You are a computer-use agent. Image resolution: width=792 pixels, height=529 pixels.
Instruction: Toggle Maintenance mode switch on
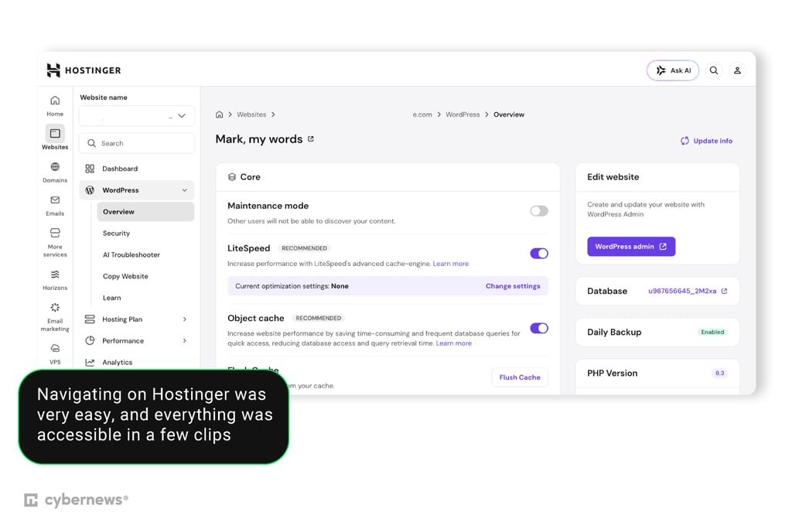point(539,210)
